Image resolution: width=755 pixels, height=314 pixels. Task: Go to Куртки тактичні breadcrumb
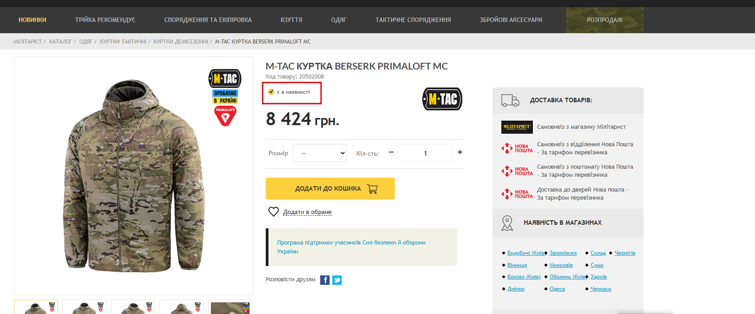123,42
